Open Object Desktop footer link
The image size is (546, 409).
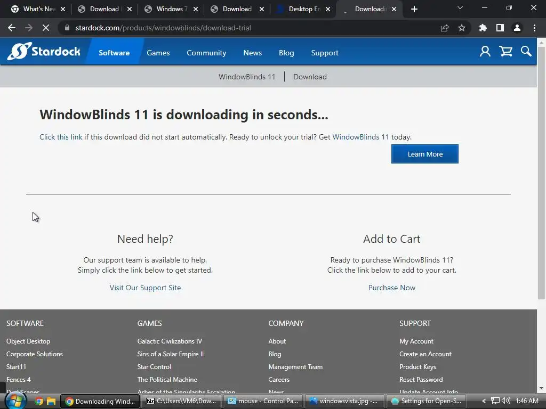(x=28, y=341)
